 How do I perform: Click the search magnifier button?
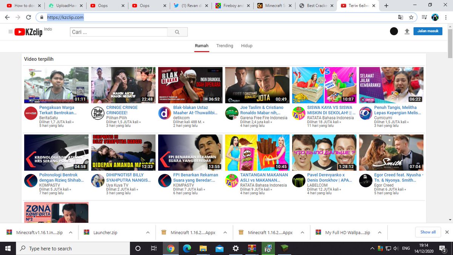click(177, 32)
